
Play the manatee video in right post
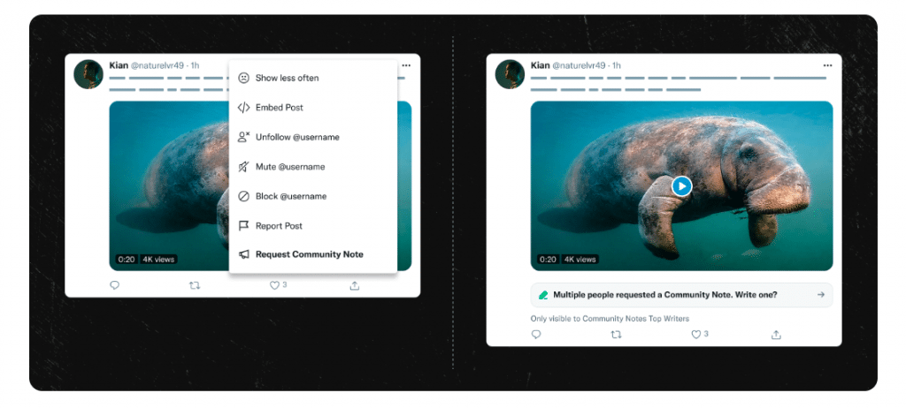[681, 186]
